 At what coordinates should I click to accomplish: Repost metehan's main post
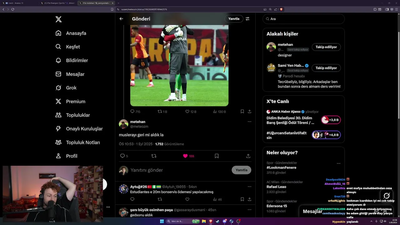(154, 156)
